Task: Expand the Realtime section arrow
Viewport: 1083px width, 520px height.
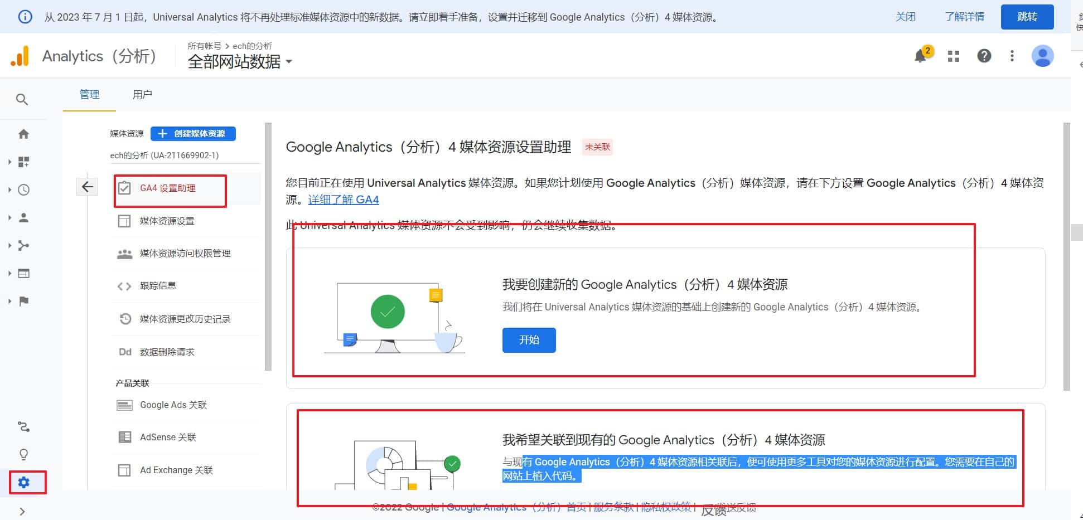Action: 9,189
